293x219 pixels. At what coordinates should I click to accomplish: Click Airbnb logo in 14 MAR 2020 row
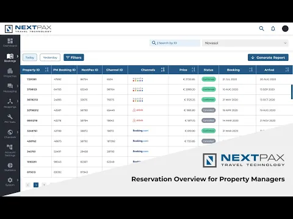(138, 120)
